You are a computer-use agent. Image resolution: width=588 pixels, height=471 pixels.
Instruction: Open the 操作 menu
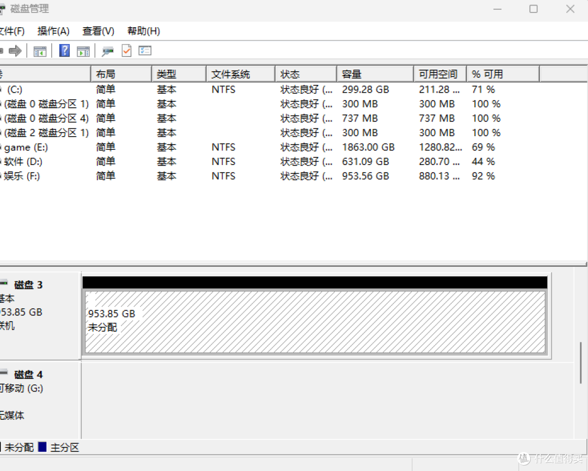tap(53, 31)
